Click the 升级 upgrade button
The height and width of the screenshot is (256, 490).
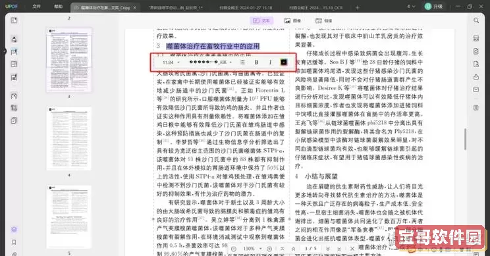(434, 6)
